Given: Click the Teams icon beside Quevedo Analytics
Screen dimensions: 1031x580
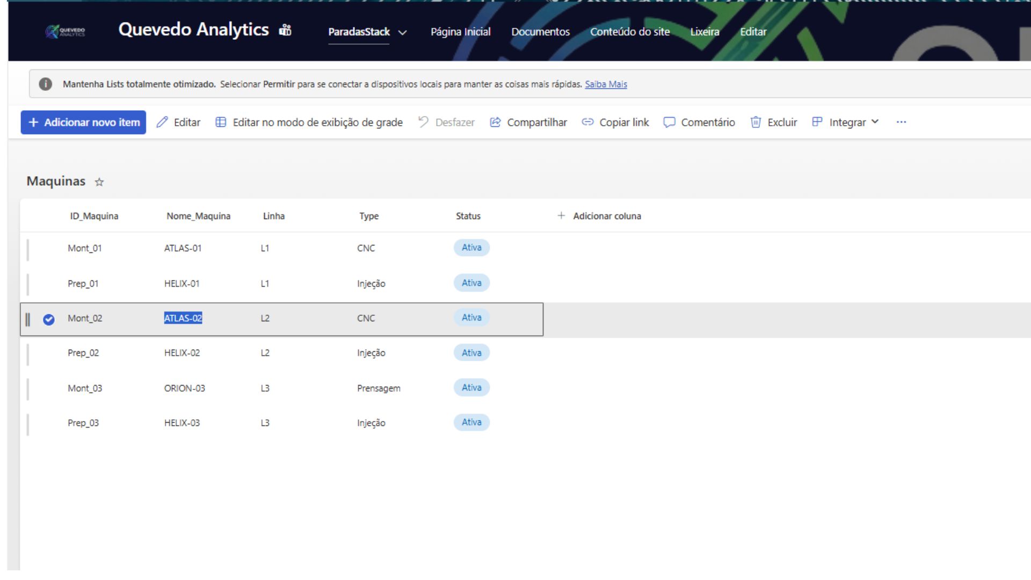Looking at the screenshot, I should point(285,30).
